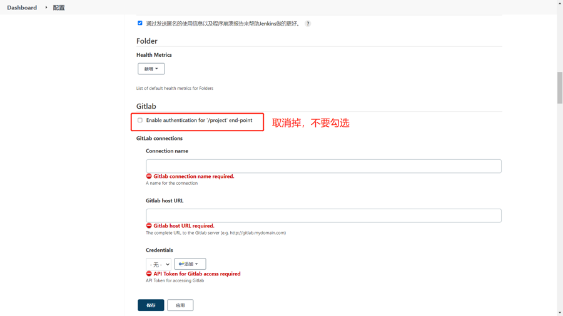Enable authentication for '/project' end-point checkbox
The width and height of the screenshot is (563, 316).
[140, 121]
